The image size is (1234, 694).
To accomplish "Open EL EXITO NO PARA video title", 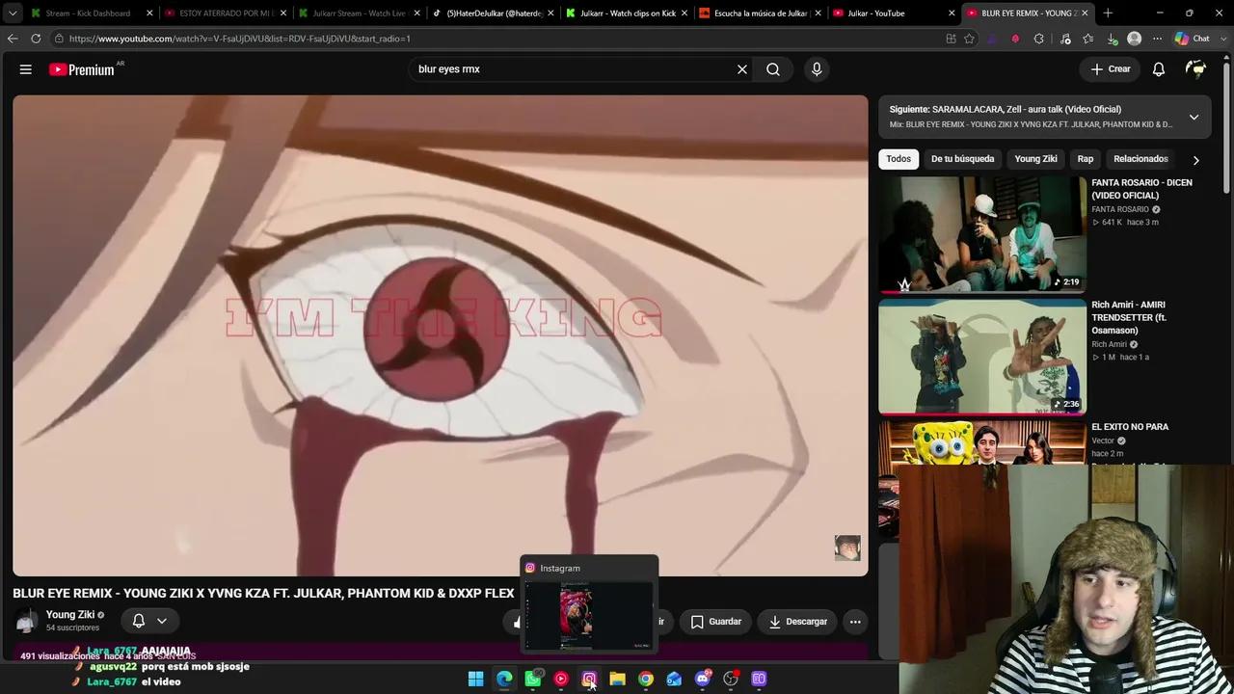I will click(1130, 427).
